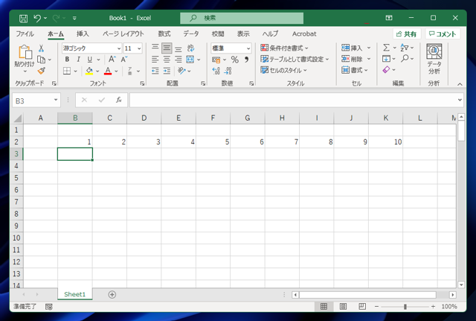The width and height of the screenshot is (476, 321).
Task: Toggle the ribbon display options button
Action: (x=389, y=18)
